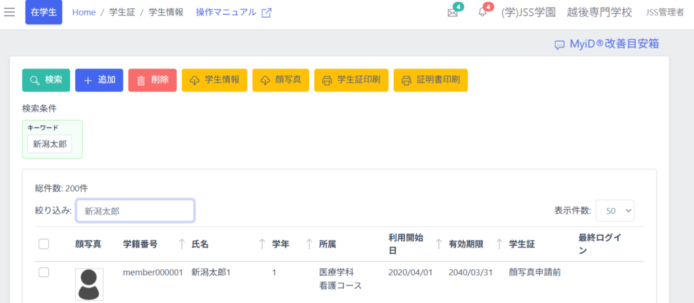
Task: Open the 在学生 selector button
Action: click(x=43, y=12)
